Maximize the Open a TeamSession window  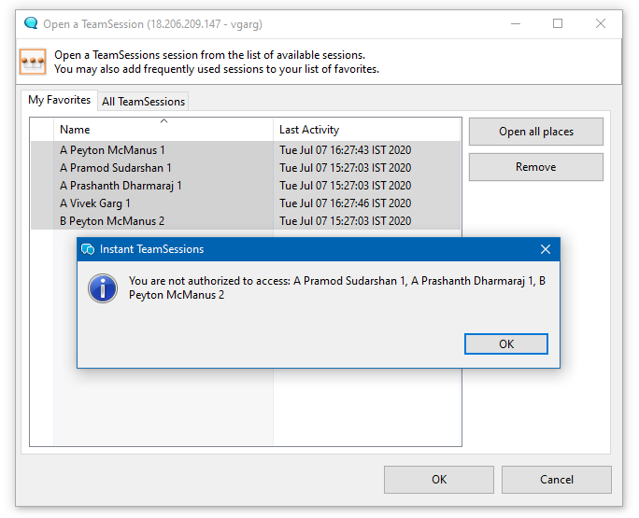(558, 23)
